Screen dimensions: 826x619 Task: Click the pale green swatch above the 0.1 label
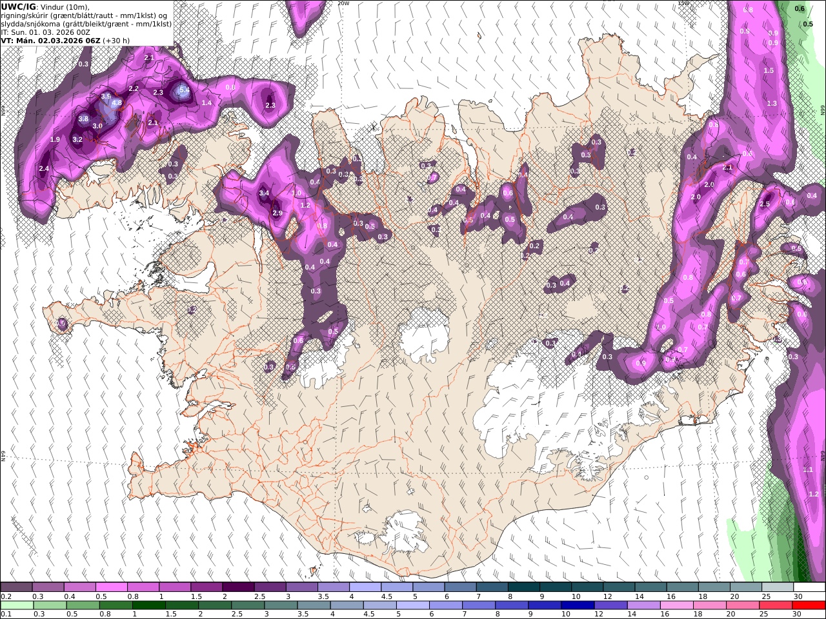(x=17, y=605)
